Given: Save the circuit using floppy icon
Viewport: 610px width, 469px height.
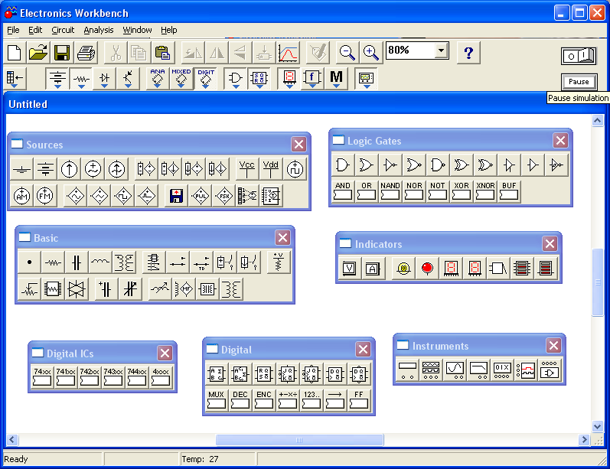Looking at the screenshot, I should (62, 53).
